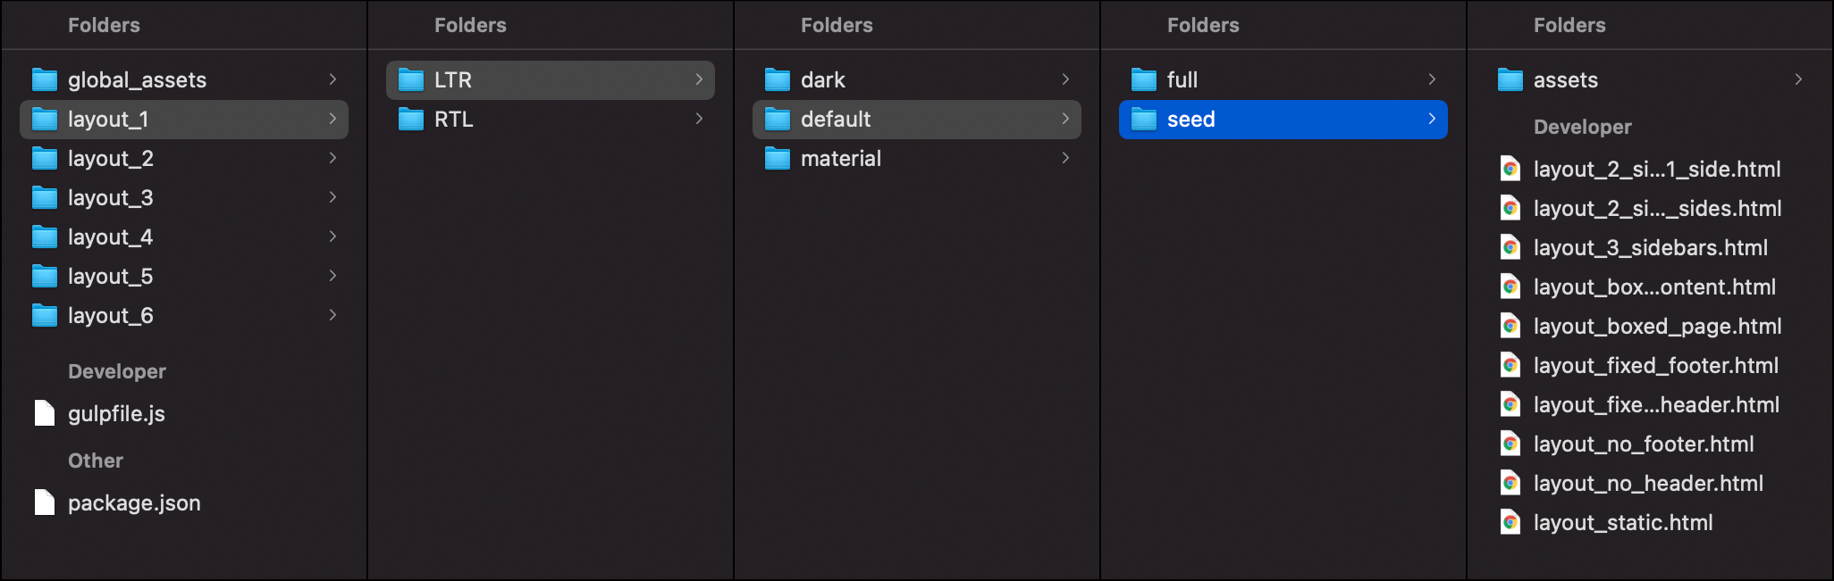Select the RTL folder icon

(x=411, y=120)
